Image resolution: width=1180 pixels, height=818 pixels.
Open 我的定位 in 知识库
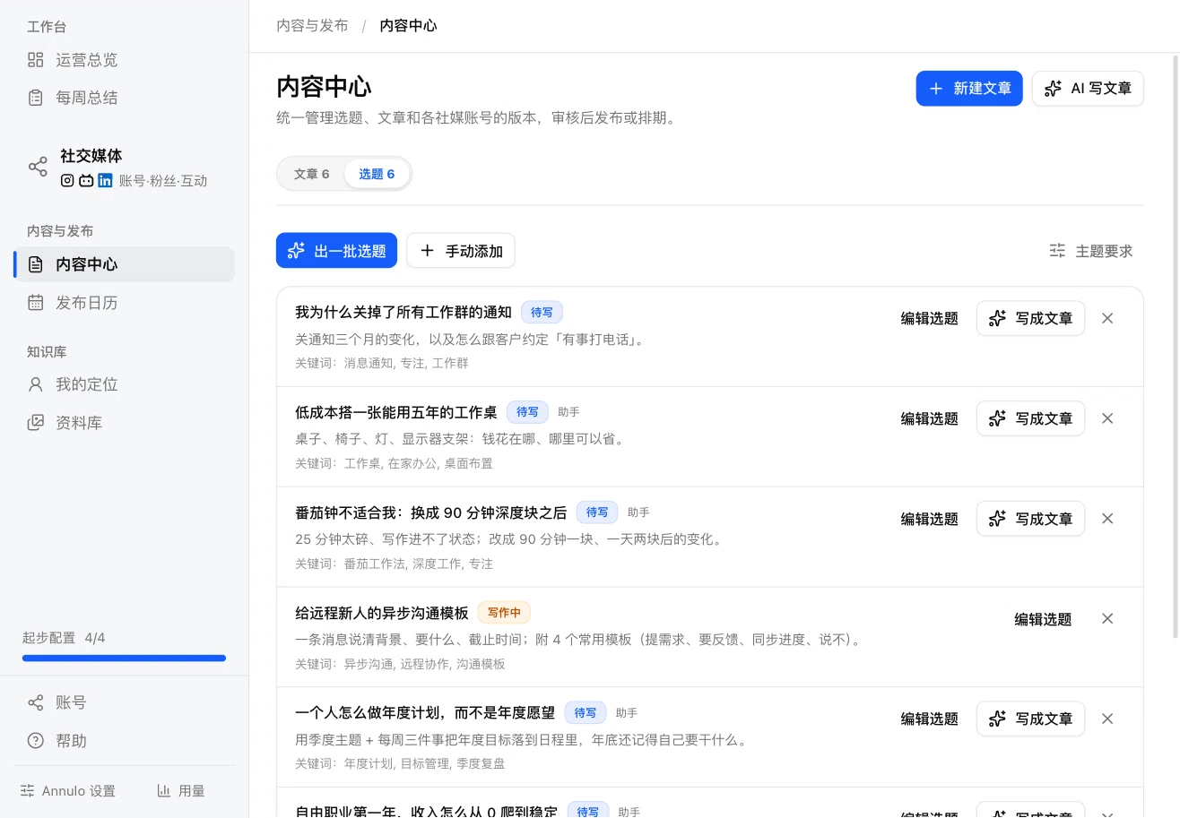124,384
